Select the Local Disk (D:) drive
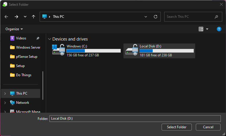Viewport: 226px width, 136px height. (x=159, y=51)
